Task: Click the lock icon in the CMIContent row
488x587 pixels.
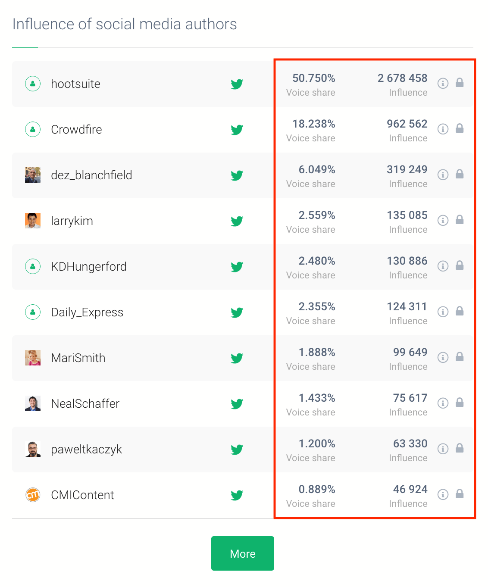Action: tap(460, 494)
